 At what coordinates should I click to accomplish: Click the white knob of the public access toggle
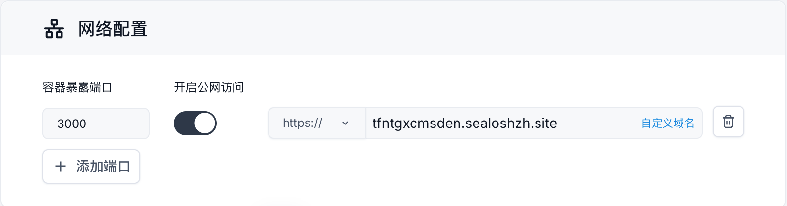point(205,123)
